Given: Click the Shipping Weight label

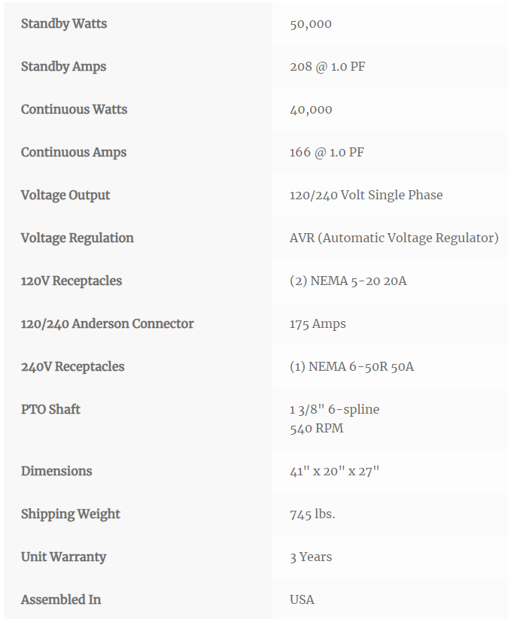Looking at the screenshot, I should click(x=71, y=514).
